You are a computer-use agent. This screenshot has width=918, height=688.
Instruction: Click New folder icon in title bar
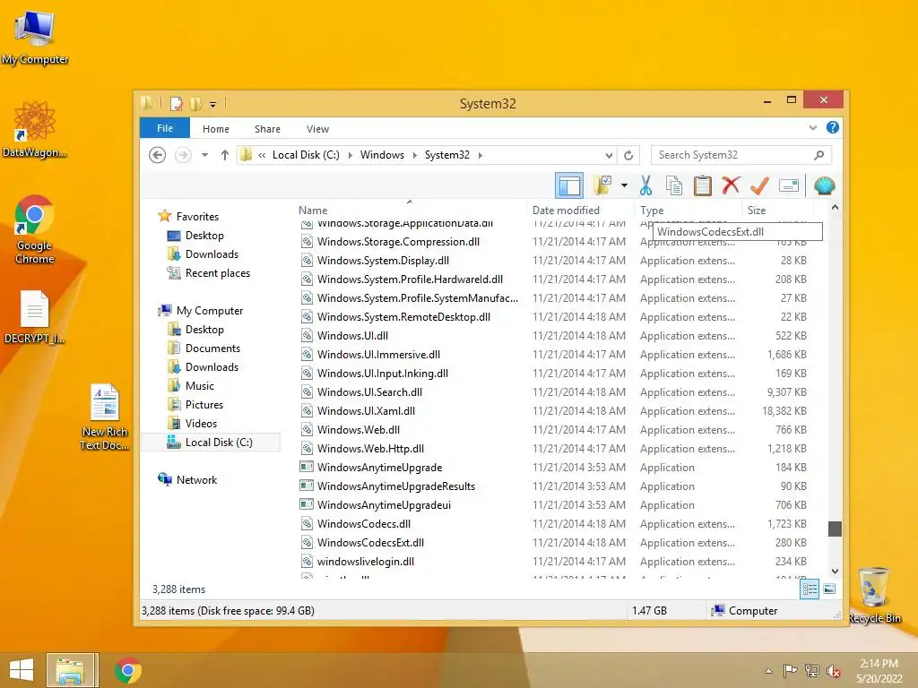tap(196, 104)
